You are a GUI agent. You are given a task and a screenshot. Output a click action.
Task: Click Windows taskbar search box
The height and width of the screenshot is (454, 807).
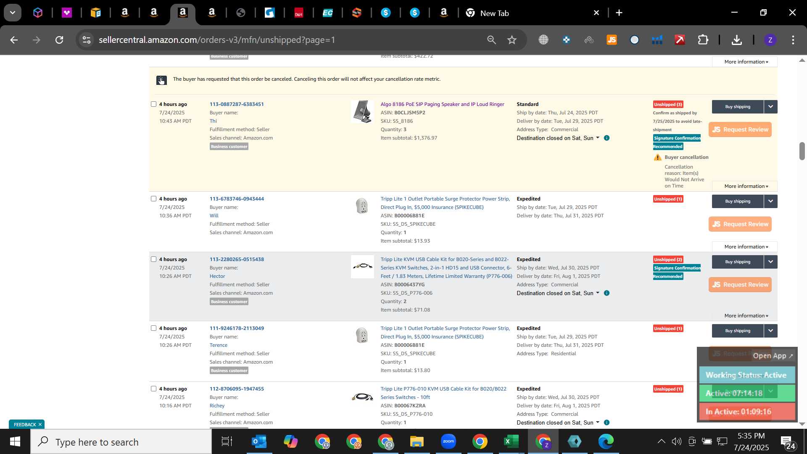[121, 442]
